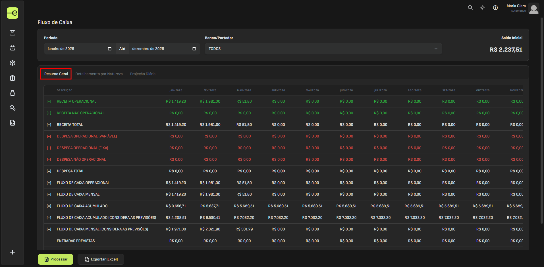Switch to Projeção Diária tab
The width and height of the screenshot is (544, 267).
[x=143, y=74]
